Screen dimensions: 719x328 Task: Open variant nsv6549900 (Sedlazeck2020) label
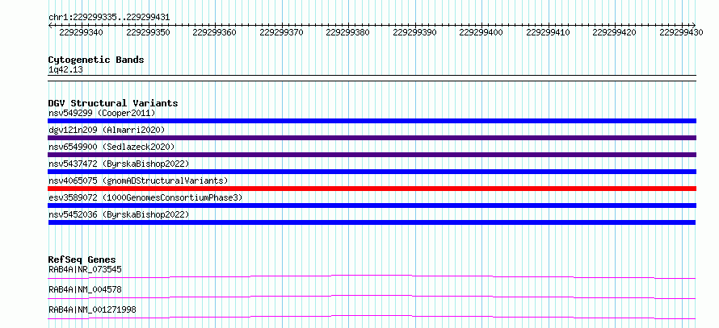tap(111, 147)
